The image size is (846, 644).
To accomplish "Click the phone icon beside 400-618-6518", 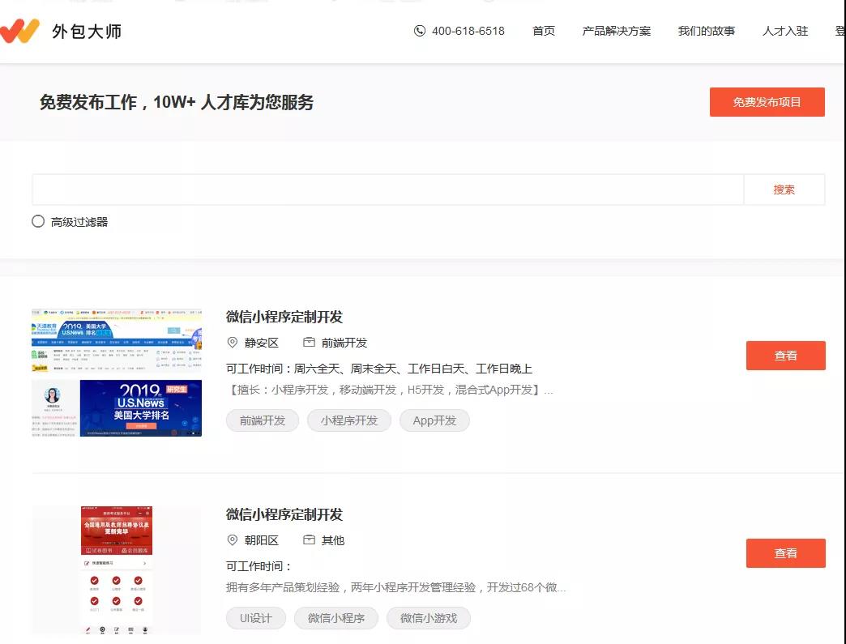I will click(419, 31).
